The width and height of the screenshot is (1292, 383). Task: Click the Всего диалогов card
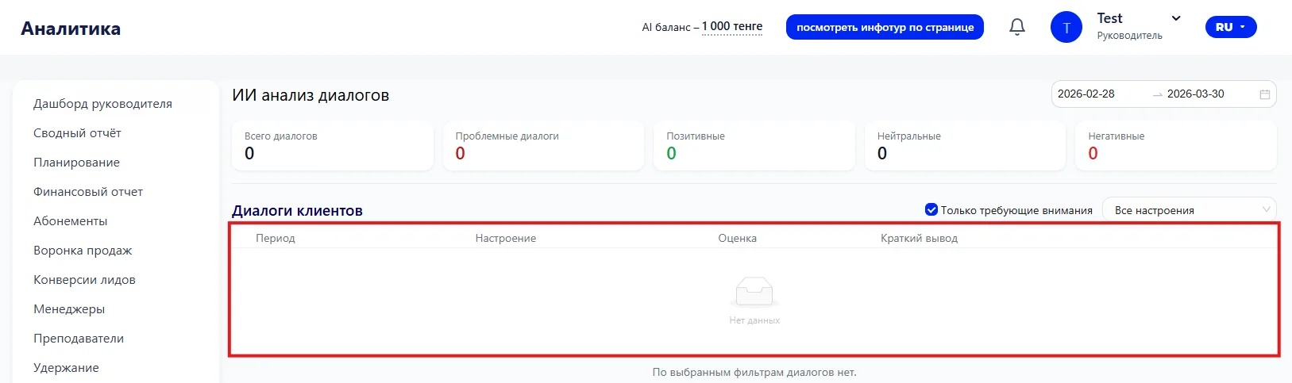(333, 145)
